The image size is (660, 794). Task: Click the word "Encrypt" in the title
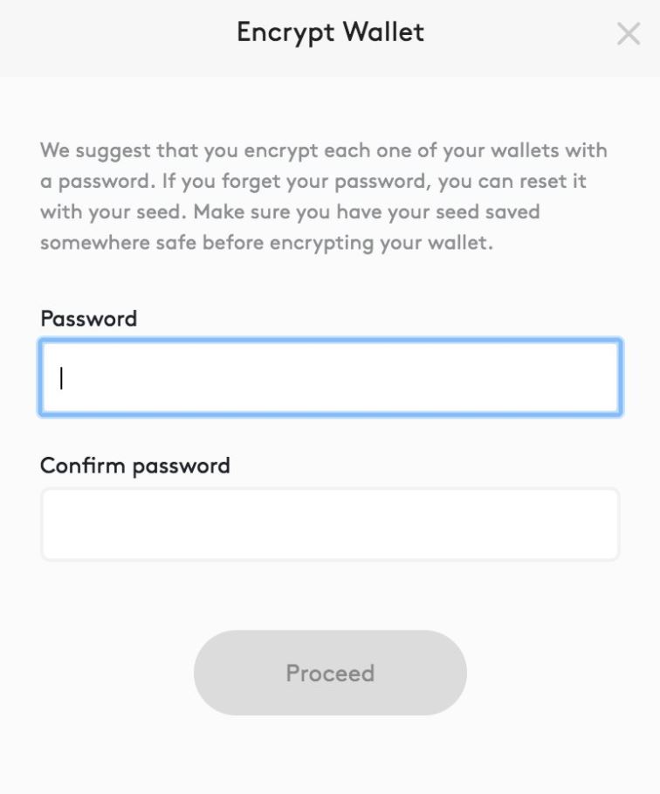coord(285,32)
